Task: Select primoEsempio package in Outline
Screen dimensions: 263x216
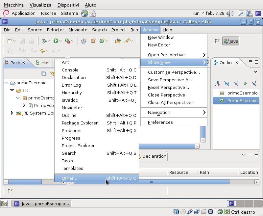Action: [236, 93]
